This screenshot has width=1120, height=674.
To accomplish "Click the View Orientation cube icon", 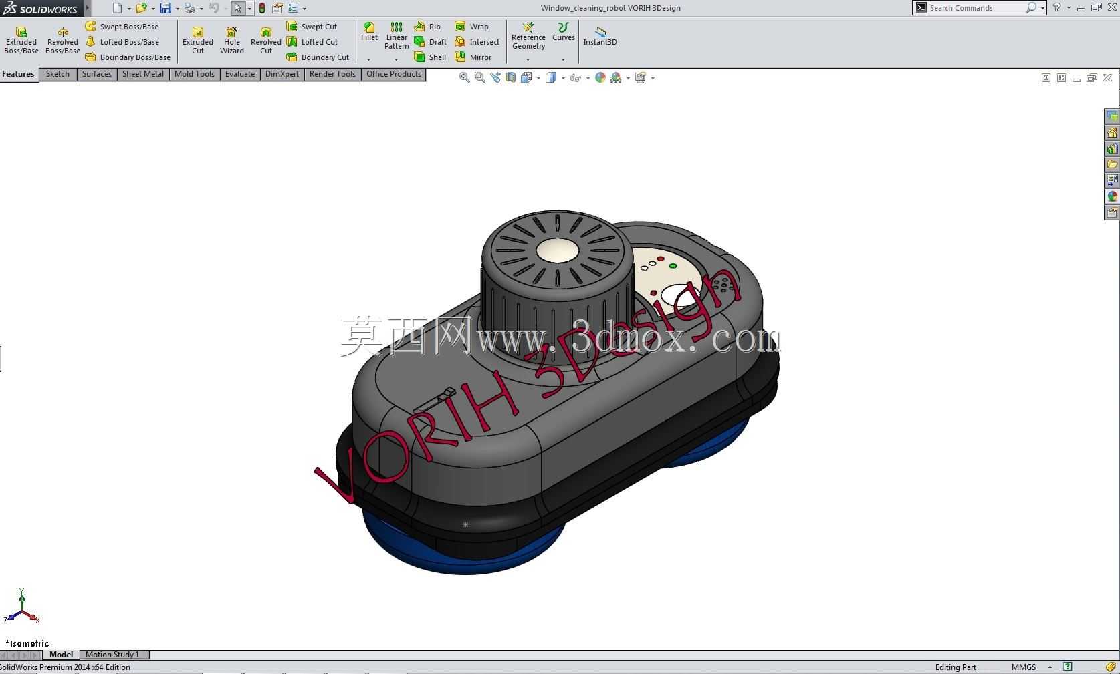I will tap(526, 77).
